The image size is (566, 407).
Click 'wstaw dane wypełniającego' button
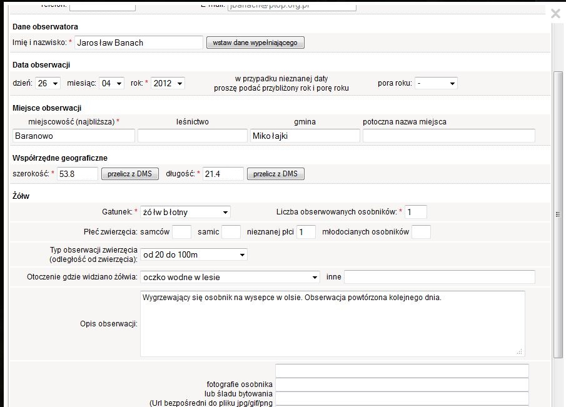point(255,43)
